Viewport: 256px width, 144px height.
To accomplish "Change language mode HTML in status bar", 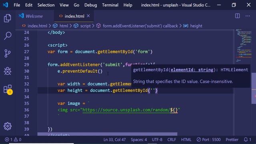I will [186, 140].
